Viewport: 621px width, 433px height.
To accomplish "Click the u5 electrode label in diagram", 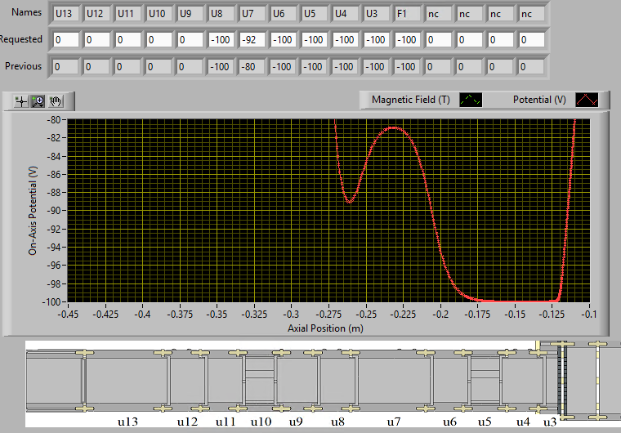I will (485, 422).
